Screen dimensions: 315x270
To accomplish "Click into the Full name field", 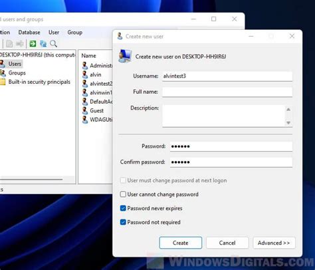I will pos(227,92).
